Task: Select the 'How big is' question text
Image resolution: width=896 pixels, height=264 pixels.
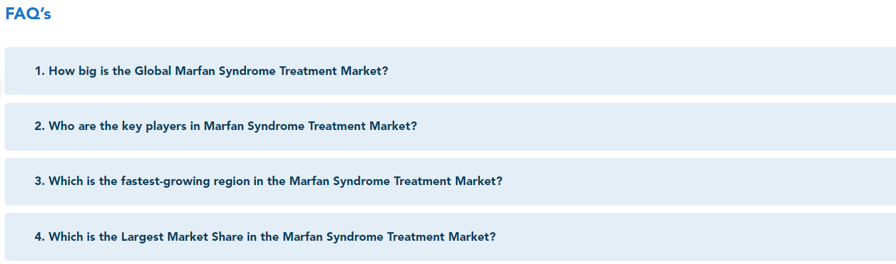Action: [x=211, y=71]
